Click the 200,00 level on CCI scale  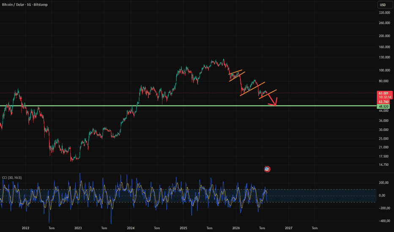(x=384, y=183)
